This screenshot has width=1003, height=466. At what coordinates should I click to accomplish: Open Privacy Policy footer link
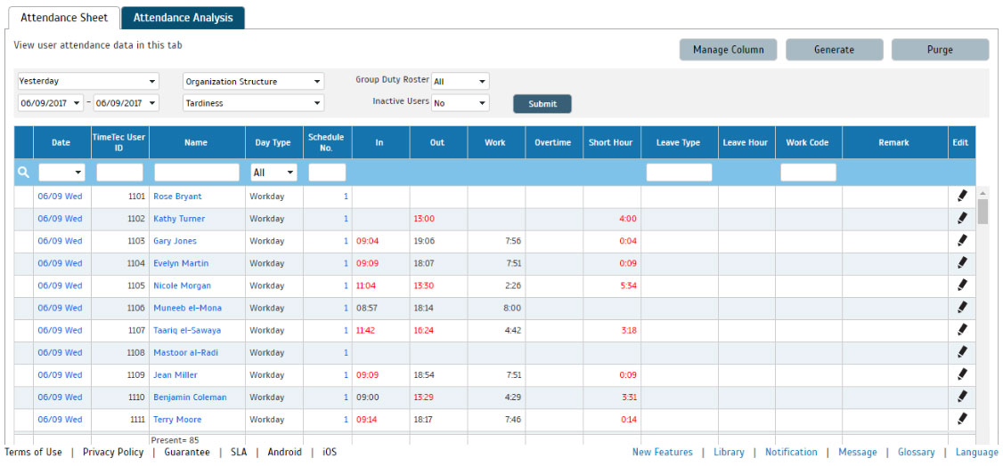point(113,452)
